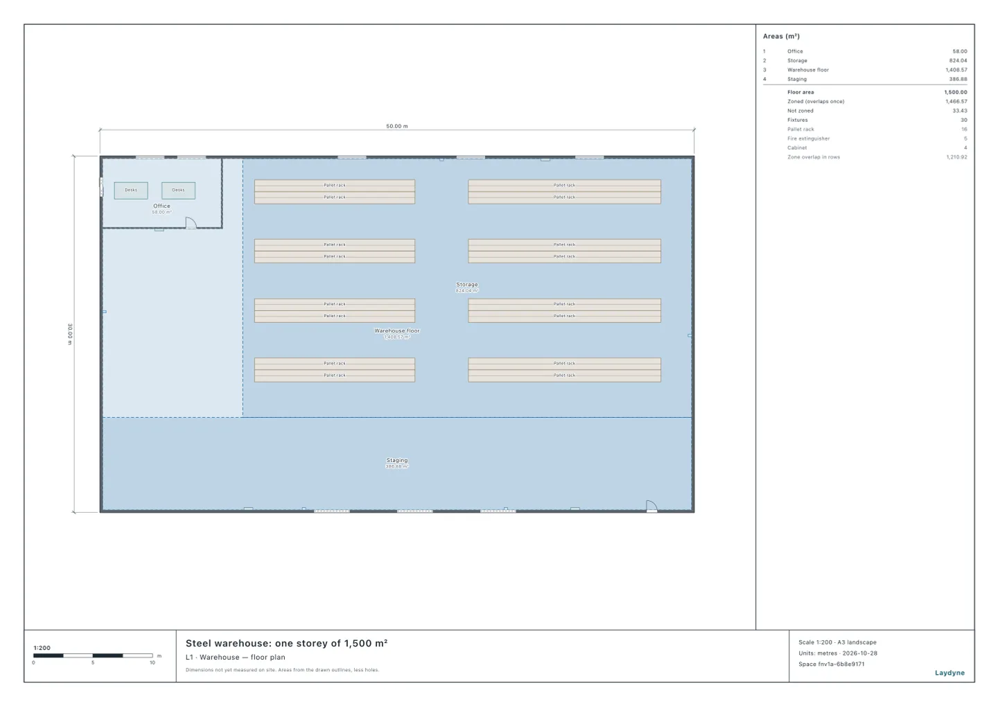Select the "Zoned (overlaps once)" label
This screenshot has width=998, height=706.
[816, 101]
